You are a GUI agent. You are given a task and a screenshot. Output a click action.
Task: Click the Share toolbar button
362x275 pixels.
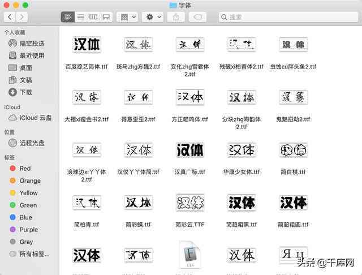[176, 17]
